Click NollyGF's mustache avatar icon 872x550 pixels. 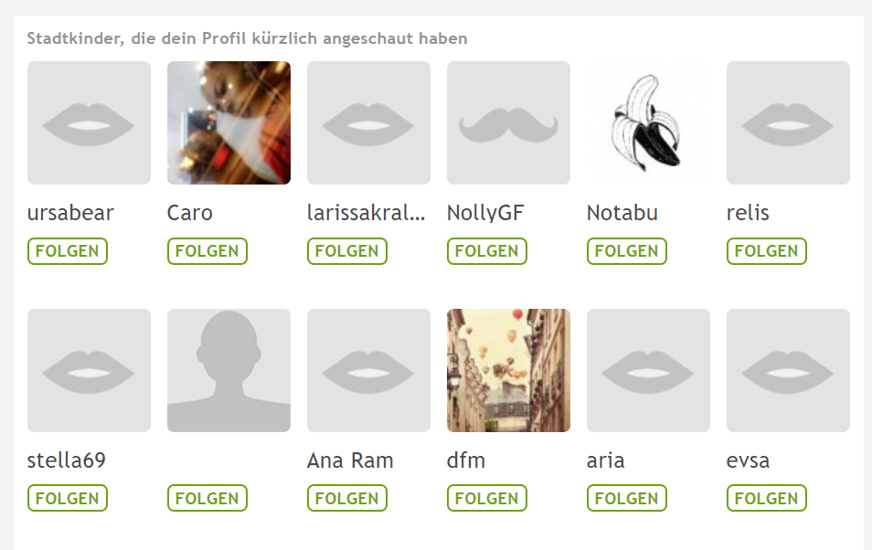point(508,123)
